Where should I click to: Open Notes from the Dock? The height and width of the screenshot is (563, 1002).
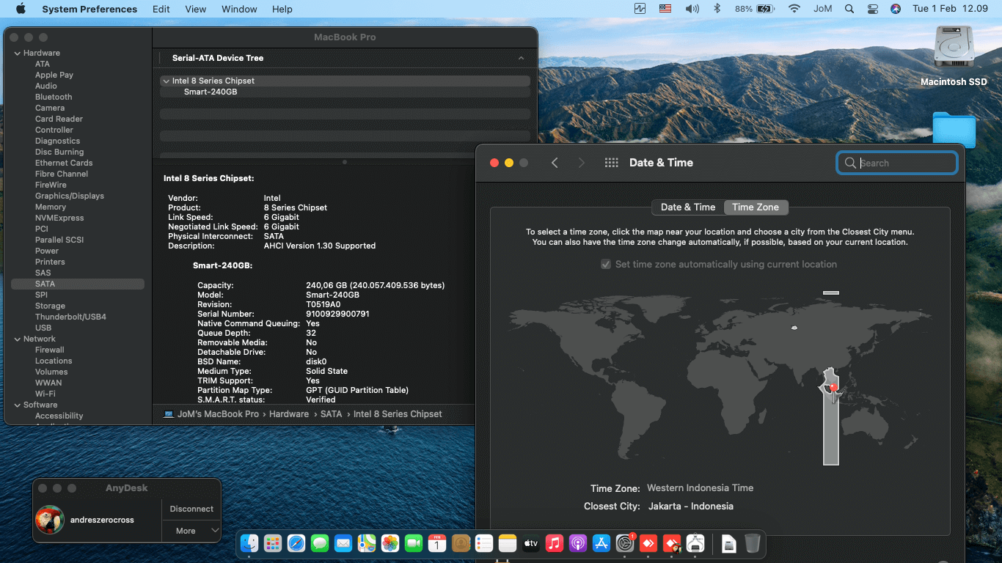point(508,543)
